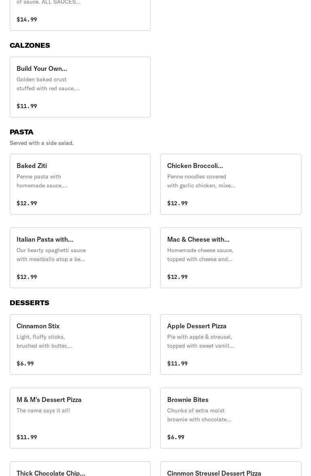
Task: Choose the Brownie Bites dessert card
Action: [231, 418]
